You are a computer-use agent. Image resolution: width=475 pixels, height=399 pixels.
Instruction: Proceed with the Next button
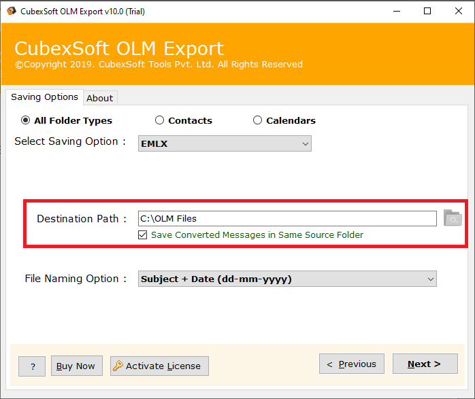coord(425,364)
